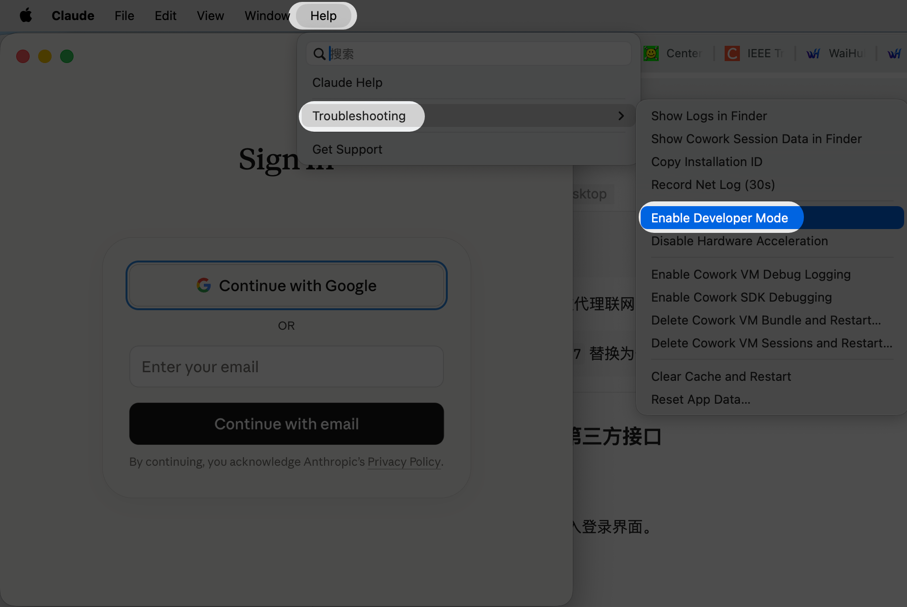
Task: Select the Troubleshooting menu entry
Action: click(468, 116)
